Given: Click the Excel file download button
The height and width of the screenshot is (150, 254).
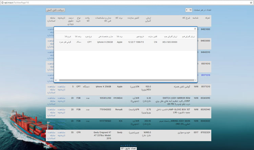Looking at the screenshot, I should (55, 10).
